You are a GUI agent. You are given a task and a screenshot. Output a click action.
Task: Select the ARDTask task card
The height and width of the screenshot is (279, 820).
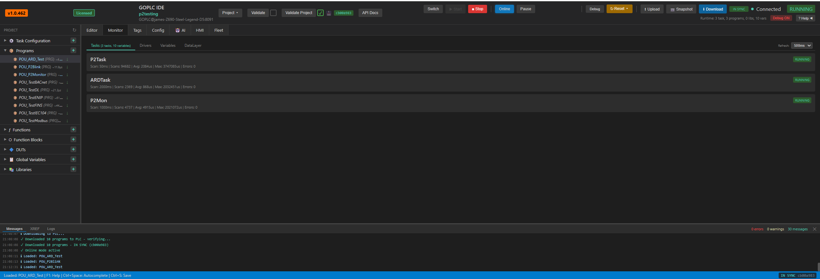(x=451, y=83)
